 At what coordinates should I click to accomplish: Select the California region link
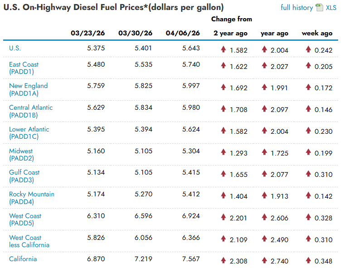click(x=23, y=259)
